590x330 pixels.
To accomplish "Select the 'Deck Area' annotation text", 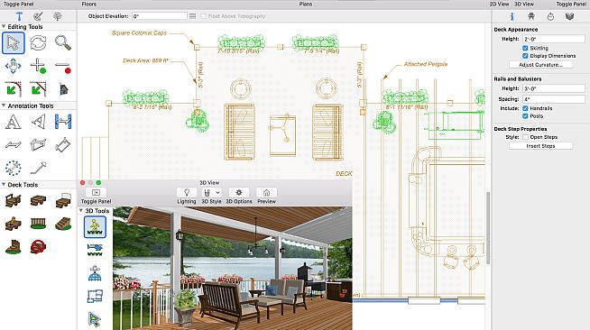I will tap(145, 60).
